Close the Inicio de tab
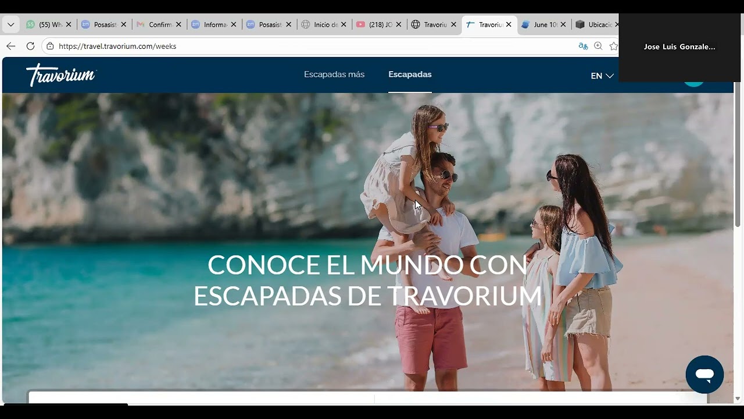 tap(344, 24)
